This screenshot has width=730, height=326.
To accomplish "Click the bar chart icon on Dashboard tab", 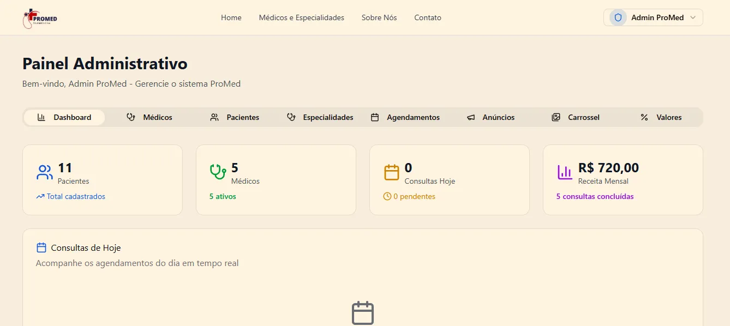I will tap(41, 117).
